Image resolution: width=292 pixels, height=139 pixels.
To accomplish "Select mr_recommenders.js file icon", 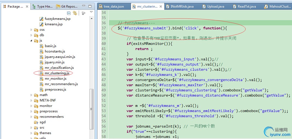I will click(x=41, y=84).
